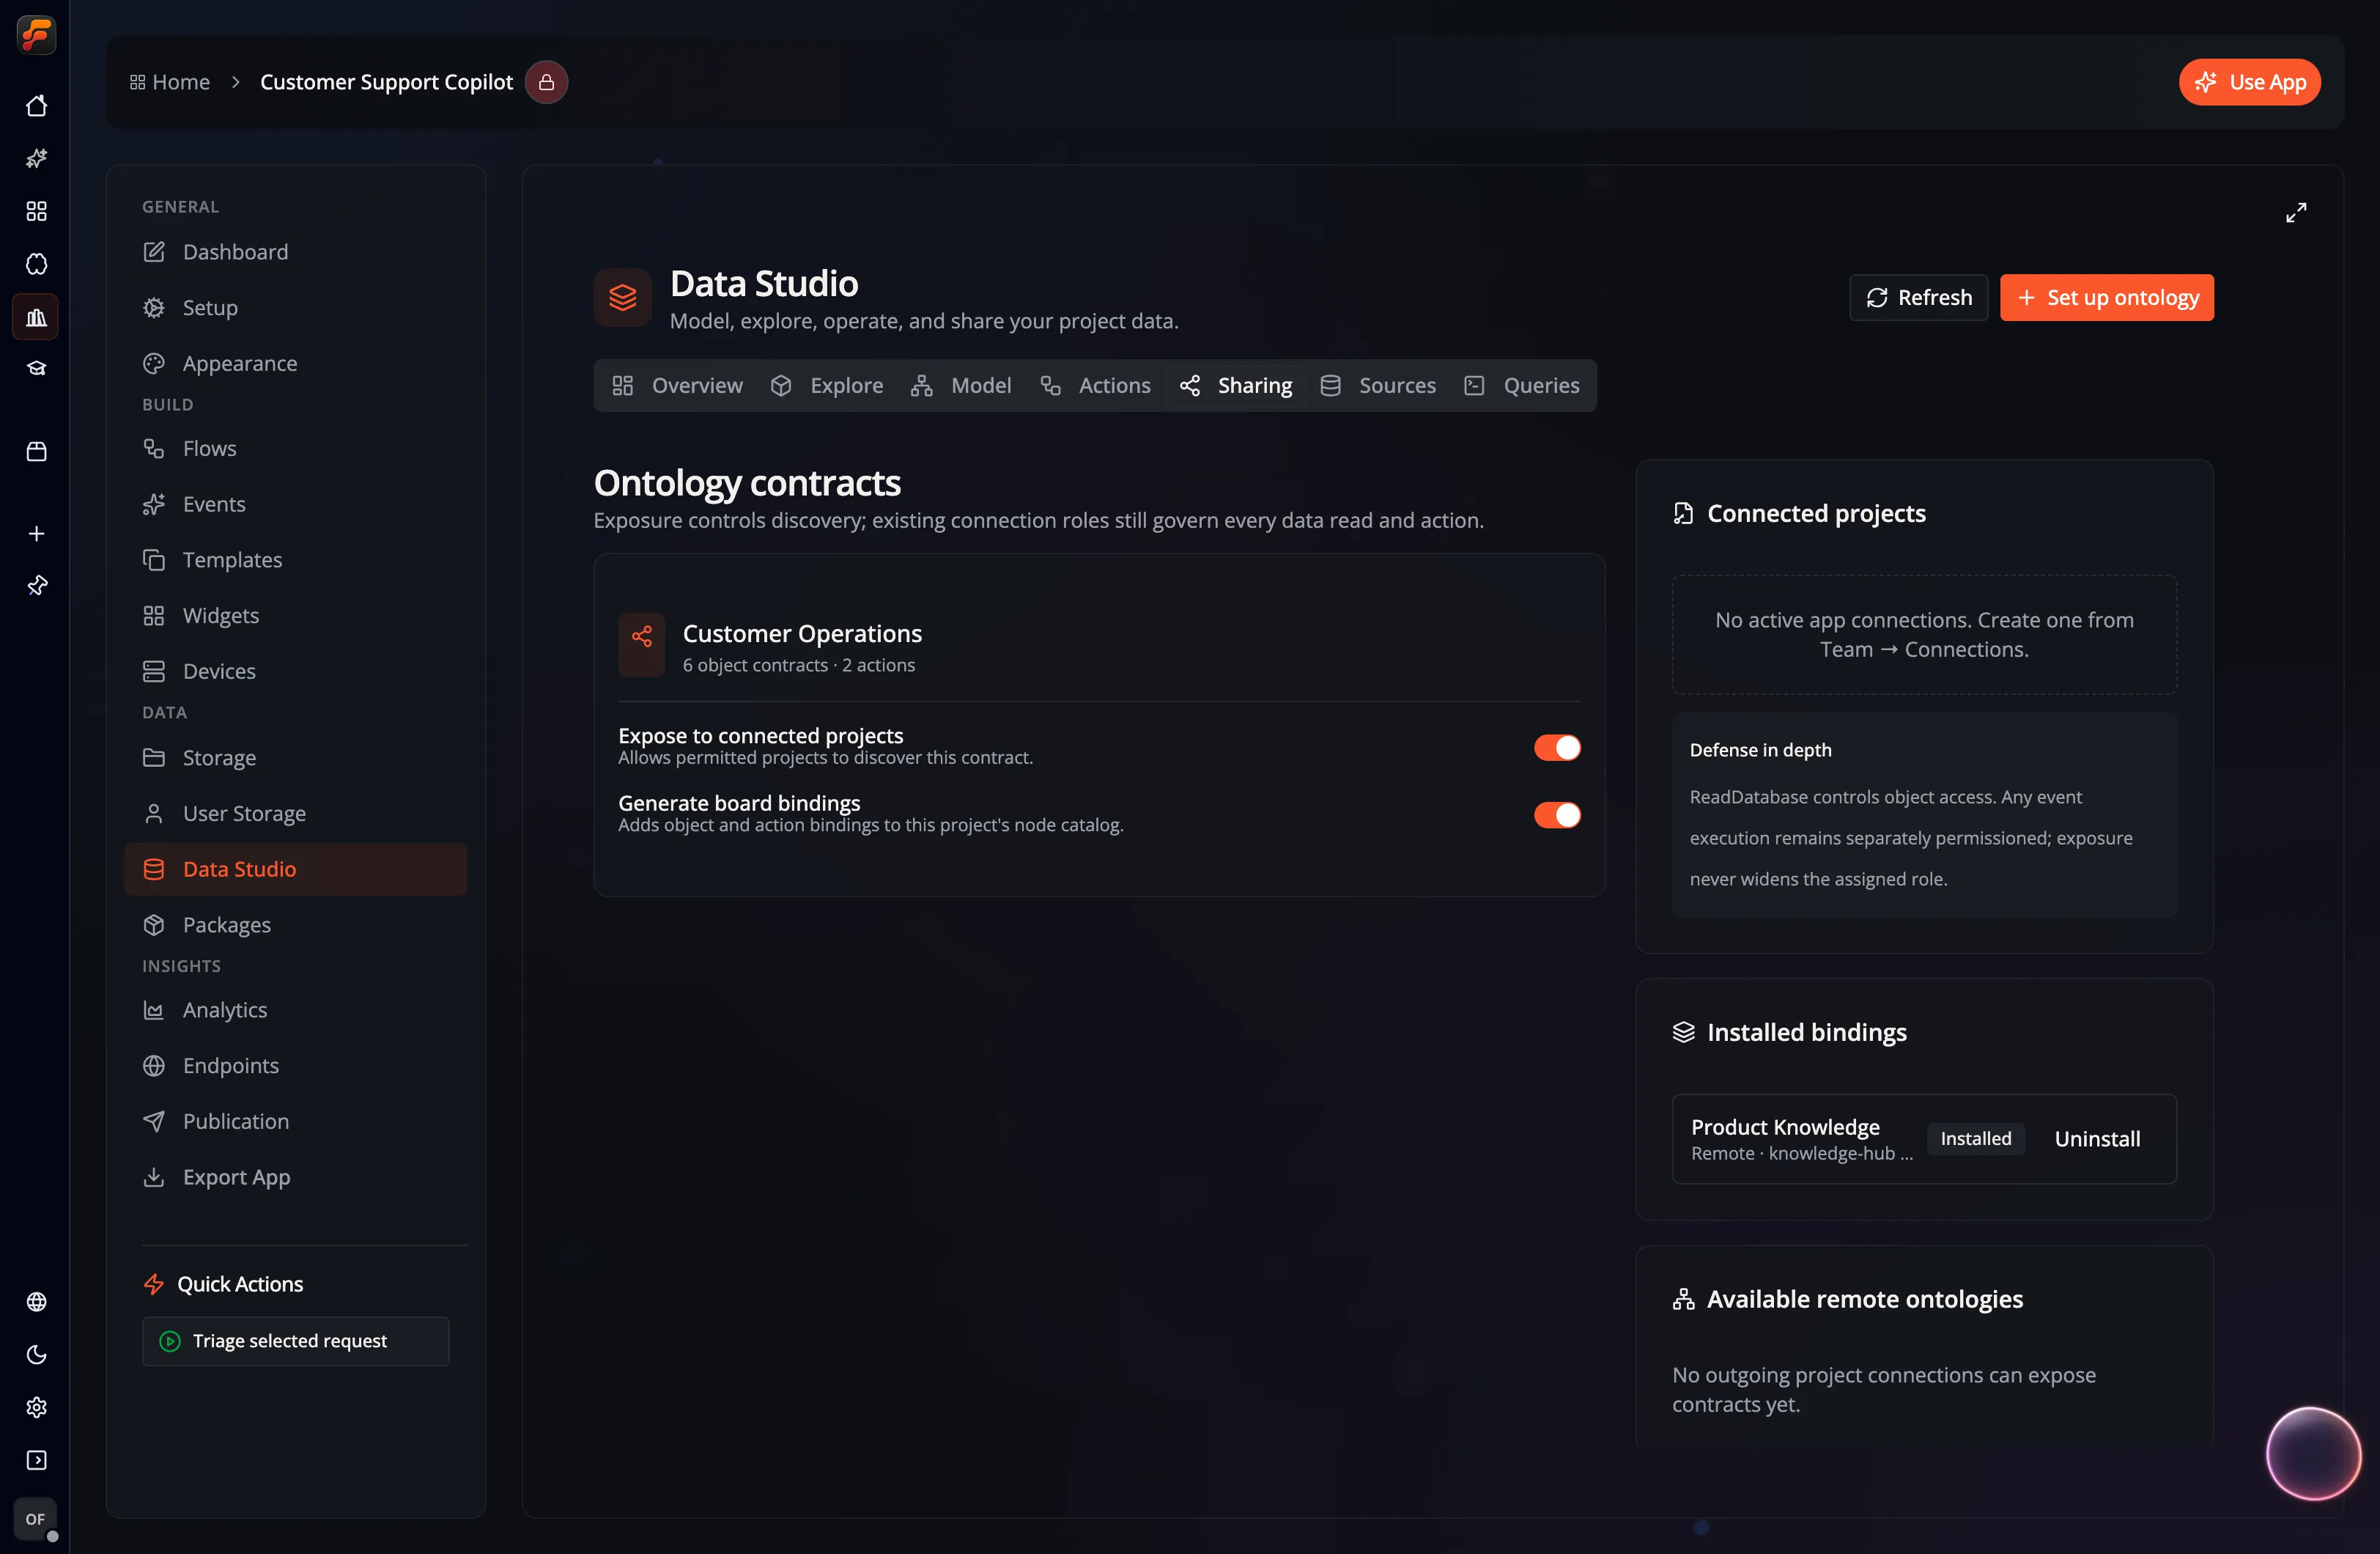
Task: Switch to the Queries tab
Action: [x=1522, y=386]
